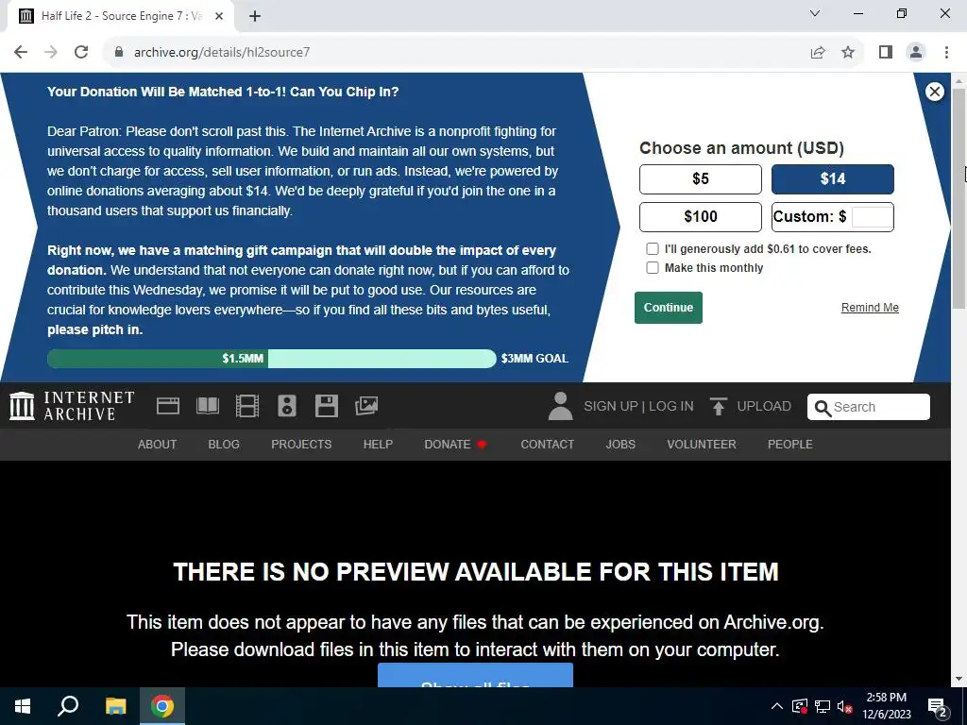Image resolution: width=967 pixels, height=725 pixels.
Task: Select the $14 donation amount
Action: 833,179
